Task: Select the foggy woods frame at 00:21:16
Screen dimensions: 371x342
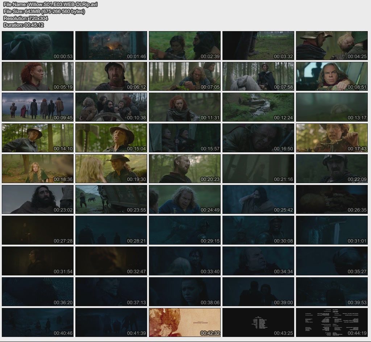Action: pyautogui.click(x=258, y=169)
